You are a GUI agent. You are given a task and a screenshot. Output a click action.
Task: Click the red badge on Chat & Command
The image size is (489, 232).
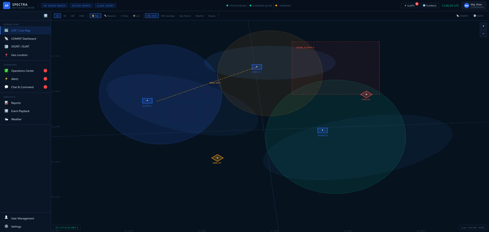tap(45, 87)
